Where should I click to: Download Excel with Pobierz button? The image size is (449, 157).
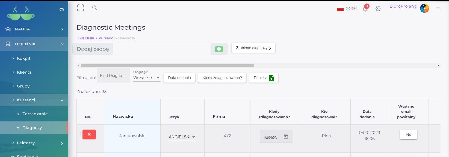tap(264, 78)
